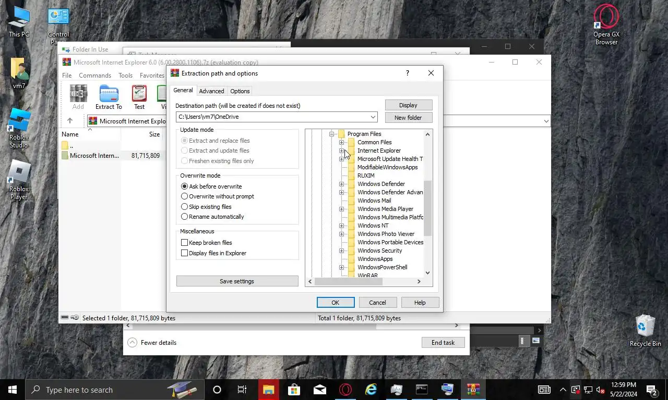Click the Windows Start button
Image resolution: width=668 pixels, height=400 pixels.
point(13,390)
